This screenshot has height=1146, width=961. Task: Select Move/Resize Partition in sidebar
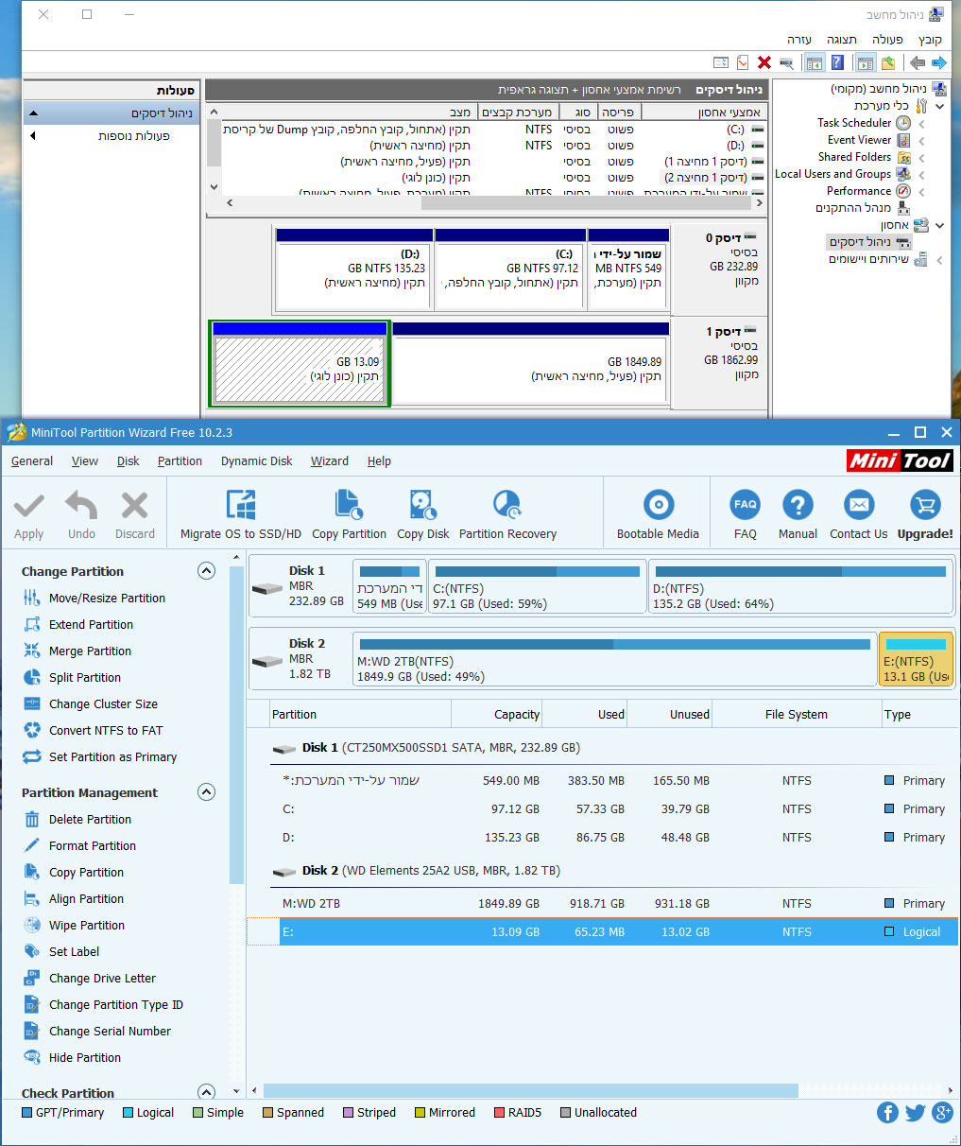(94, 599)
